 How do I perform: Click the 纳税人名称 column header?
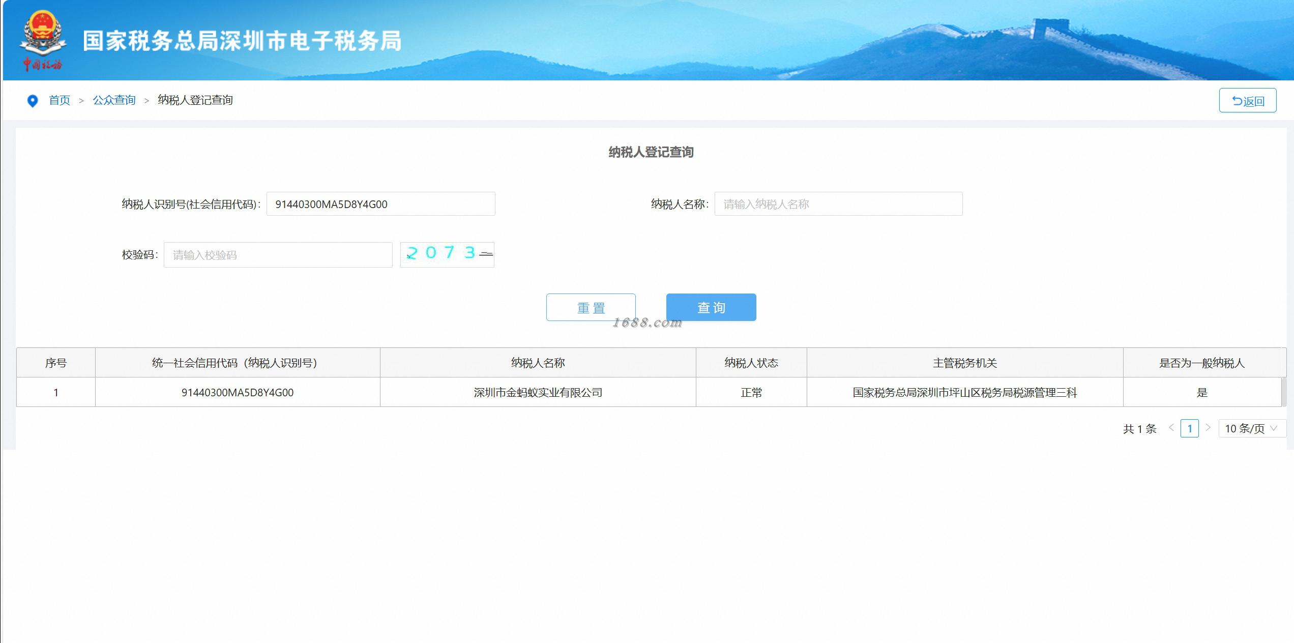(538, 363)
